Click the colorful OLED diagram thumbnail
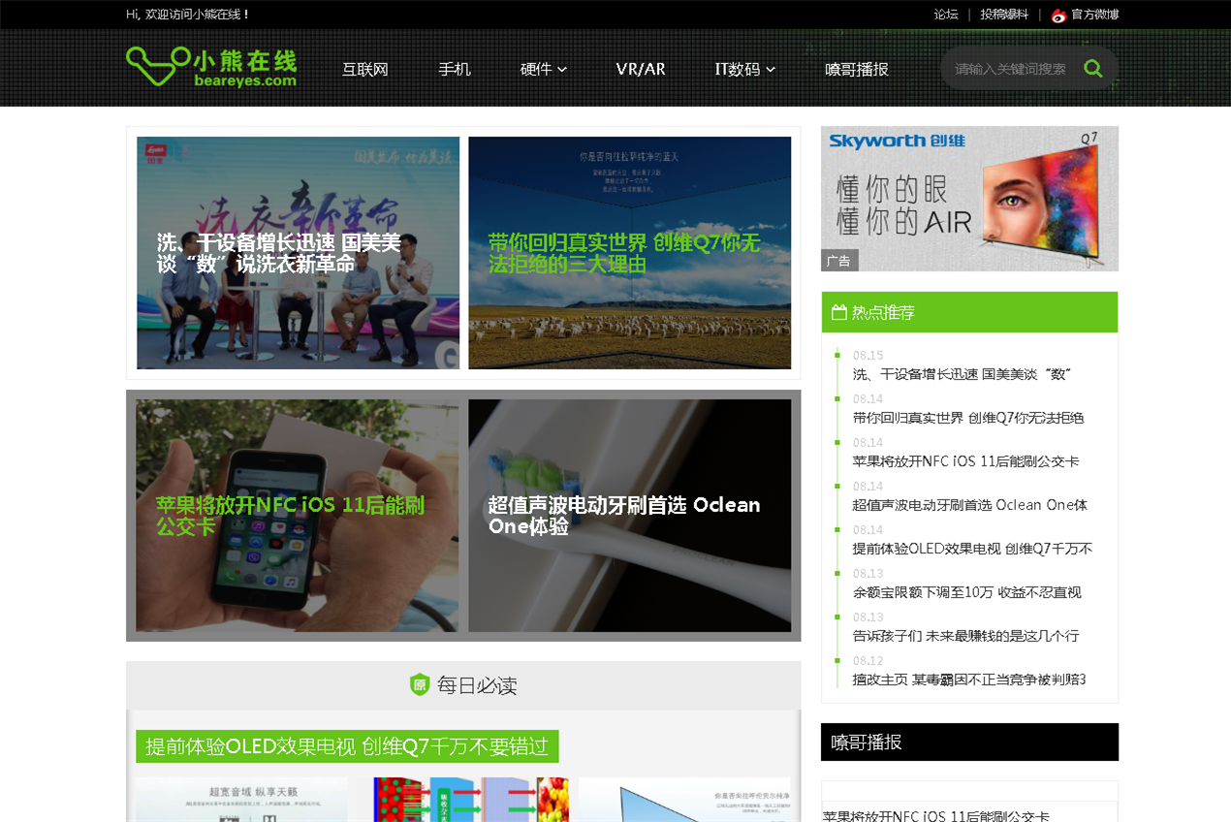 coord(471,800)
